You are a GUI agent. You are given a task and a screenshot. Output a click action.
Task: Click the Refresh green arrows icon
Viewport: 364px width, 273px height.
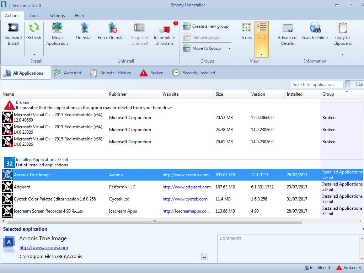coord(34,28)
